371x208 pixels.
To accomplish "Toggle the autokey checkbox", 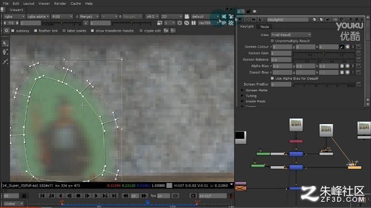I will pos(13,31).
